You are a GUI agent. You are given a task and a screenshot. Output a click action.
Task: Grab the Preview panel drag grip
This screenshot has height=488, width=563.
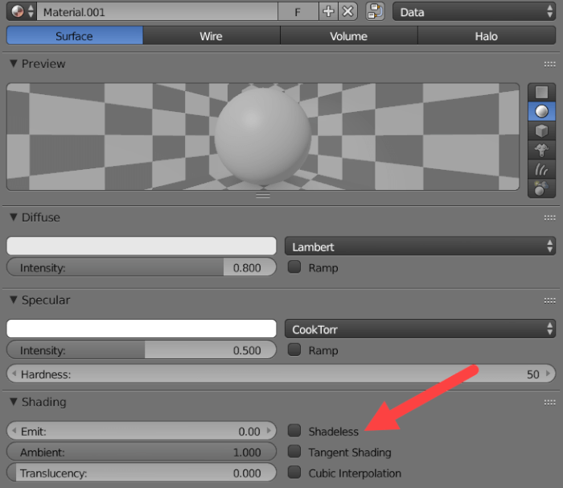coord(549,64)
